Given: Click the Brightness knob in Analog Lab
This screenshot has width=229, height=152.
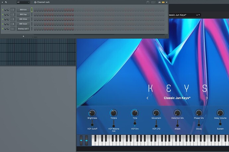Looking at the screenshot, I should click(x=92, y=113).
